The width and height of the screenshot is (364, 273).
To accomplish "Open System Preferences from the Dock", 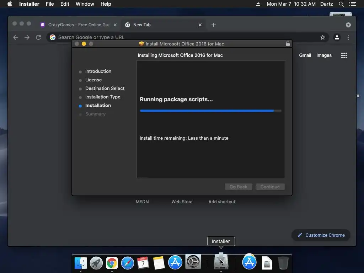I will (x=193, y=262).
